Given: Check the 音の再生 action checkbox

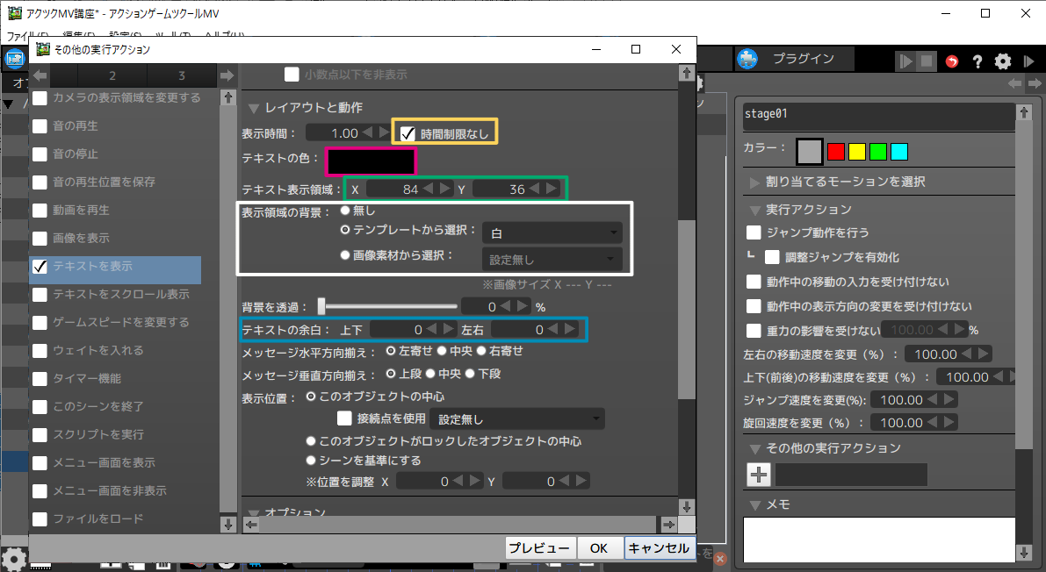Looking at the screenshot, I should pos(40,125).
